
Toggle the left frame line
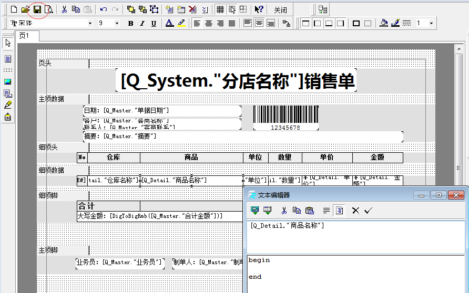318,23
